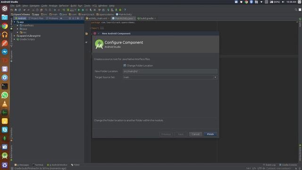302x170 pixels.
Task: Open the VCS menu
Action: [x=94, y=6]
